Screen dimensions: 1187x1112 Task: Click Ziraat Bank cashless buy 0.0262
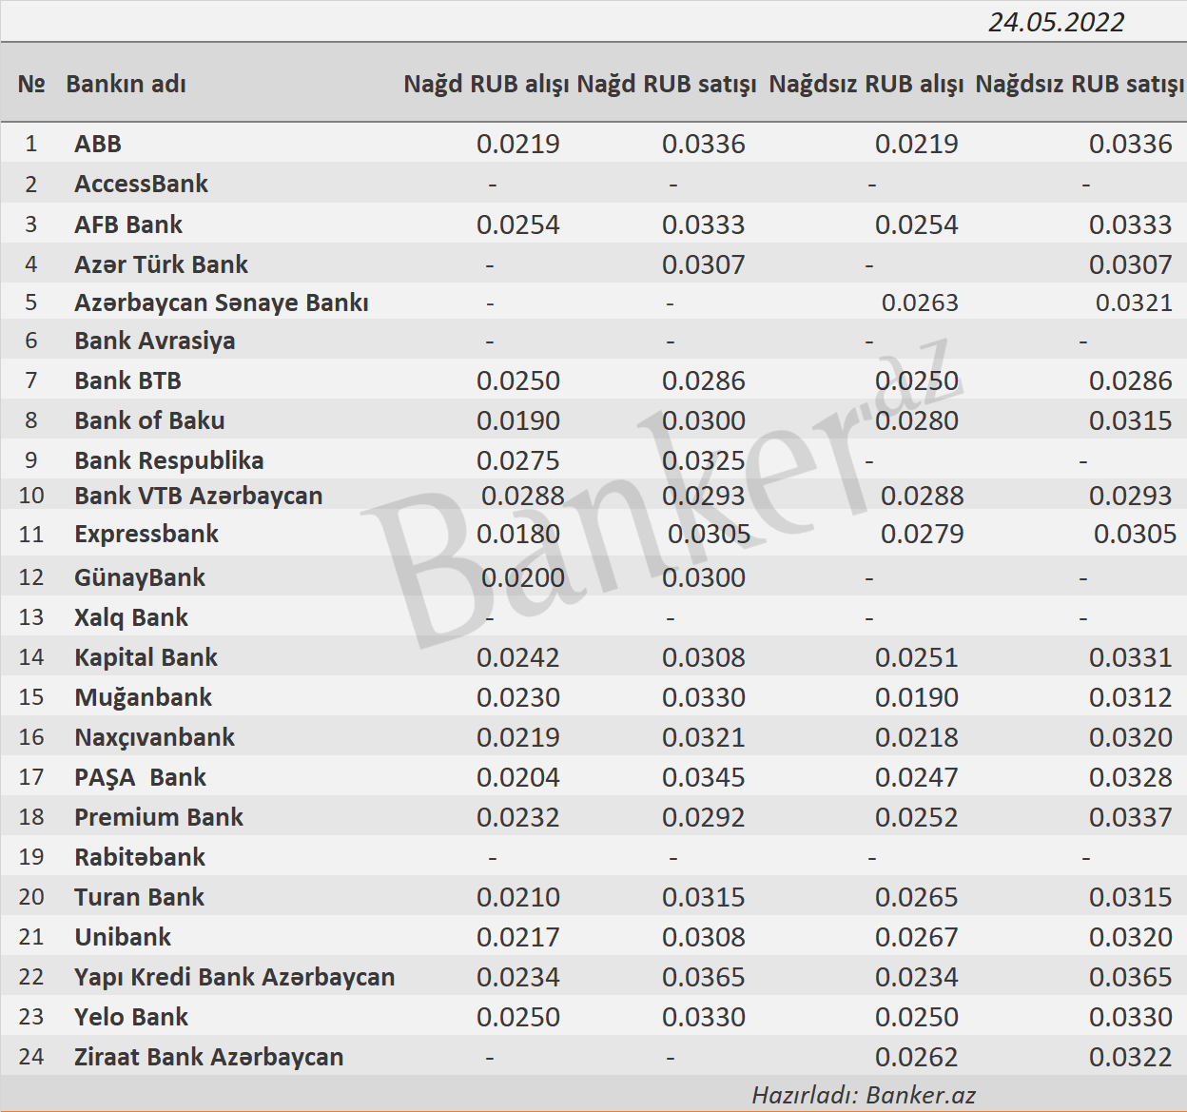(x=917, y=1057)
